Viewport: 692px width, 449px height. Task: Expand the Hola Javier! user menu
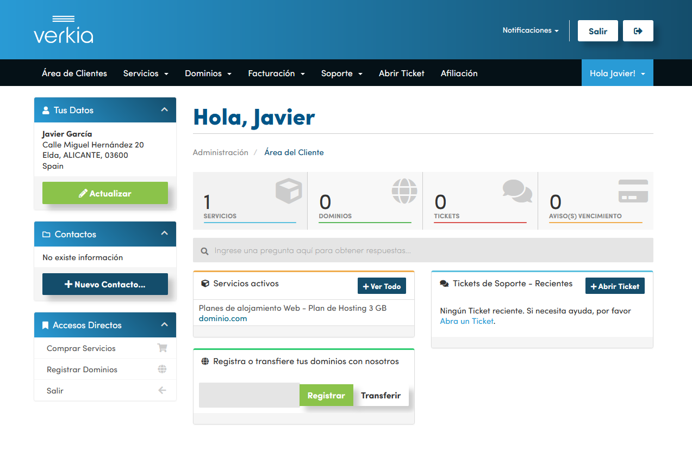(x=617, y=73)
